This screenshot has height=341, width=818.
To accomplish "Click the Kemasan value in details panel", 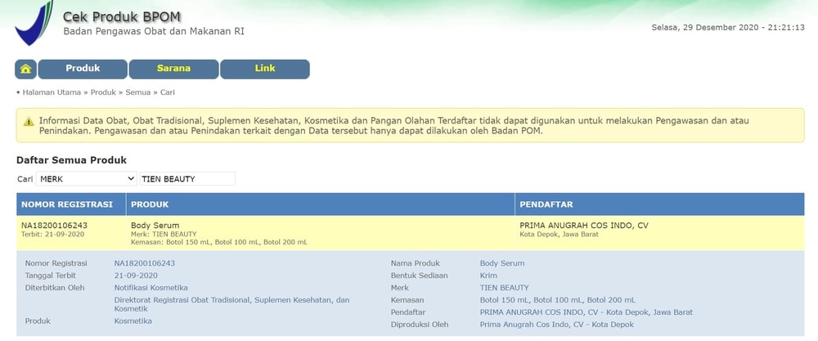I will [558, 300].
